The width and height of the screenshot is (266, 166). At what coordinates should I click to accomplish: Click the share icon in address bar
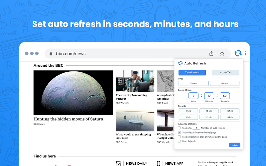pyautogui.click(x=211, y=54)
